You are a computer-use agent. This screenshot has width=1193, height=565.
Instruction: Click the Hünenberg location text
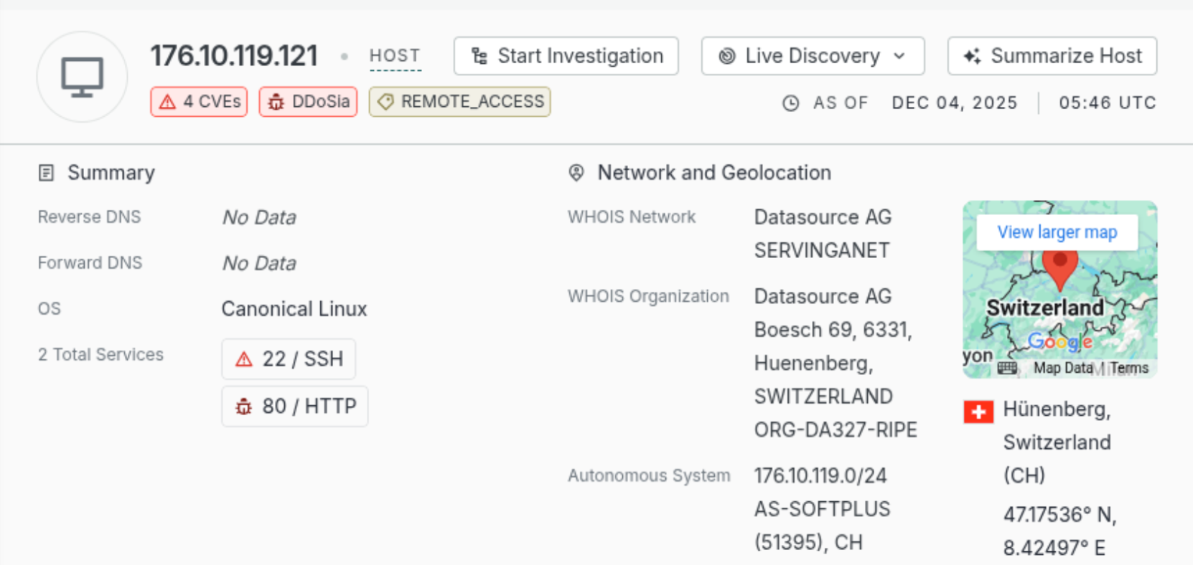[x=1057, y=409]
